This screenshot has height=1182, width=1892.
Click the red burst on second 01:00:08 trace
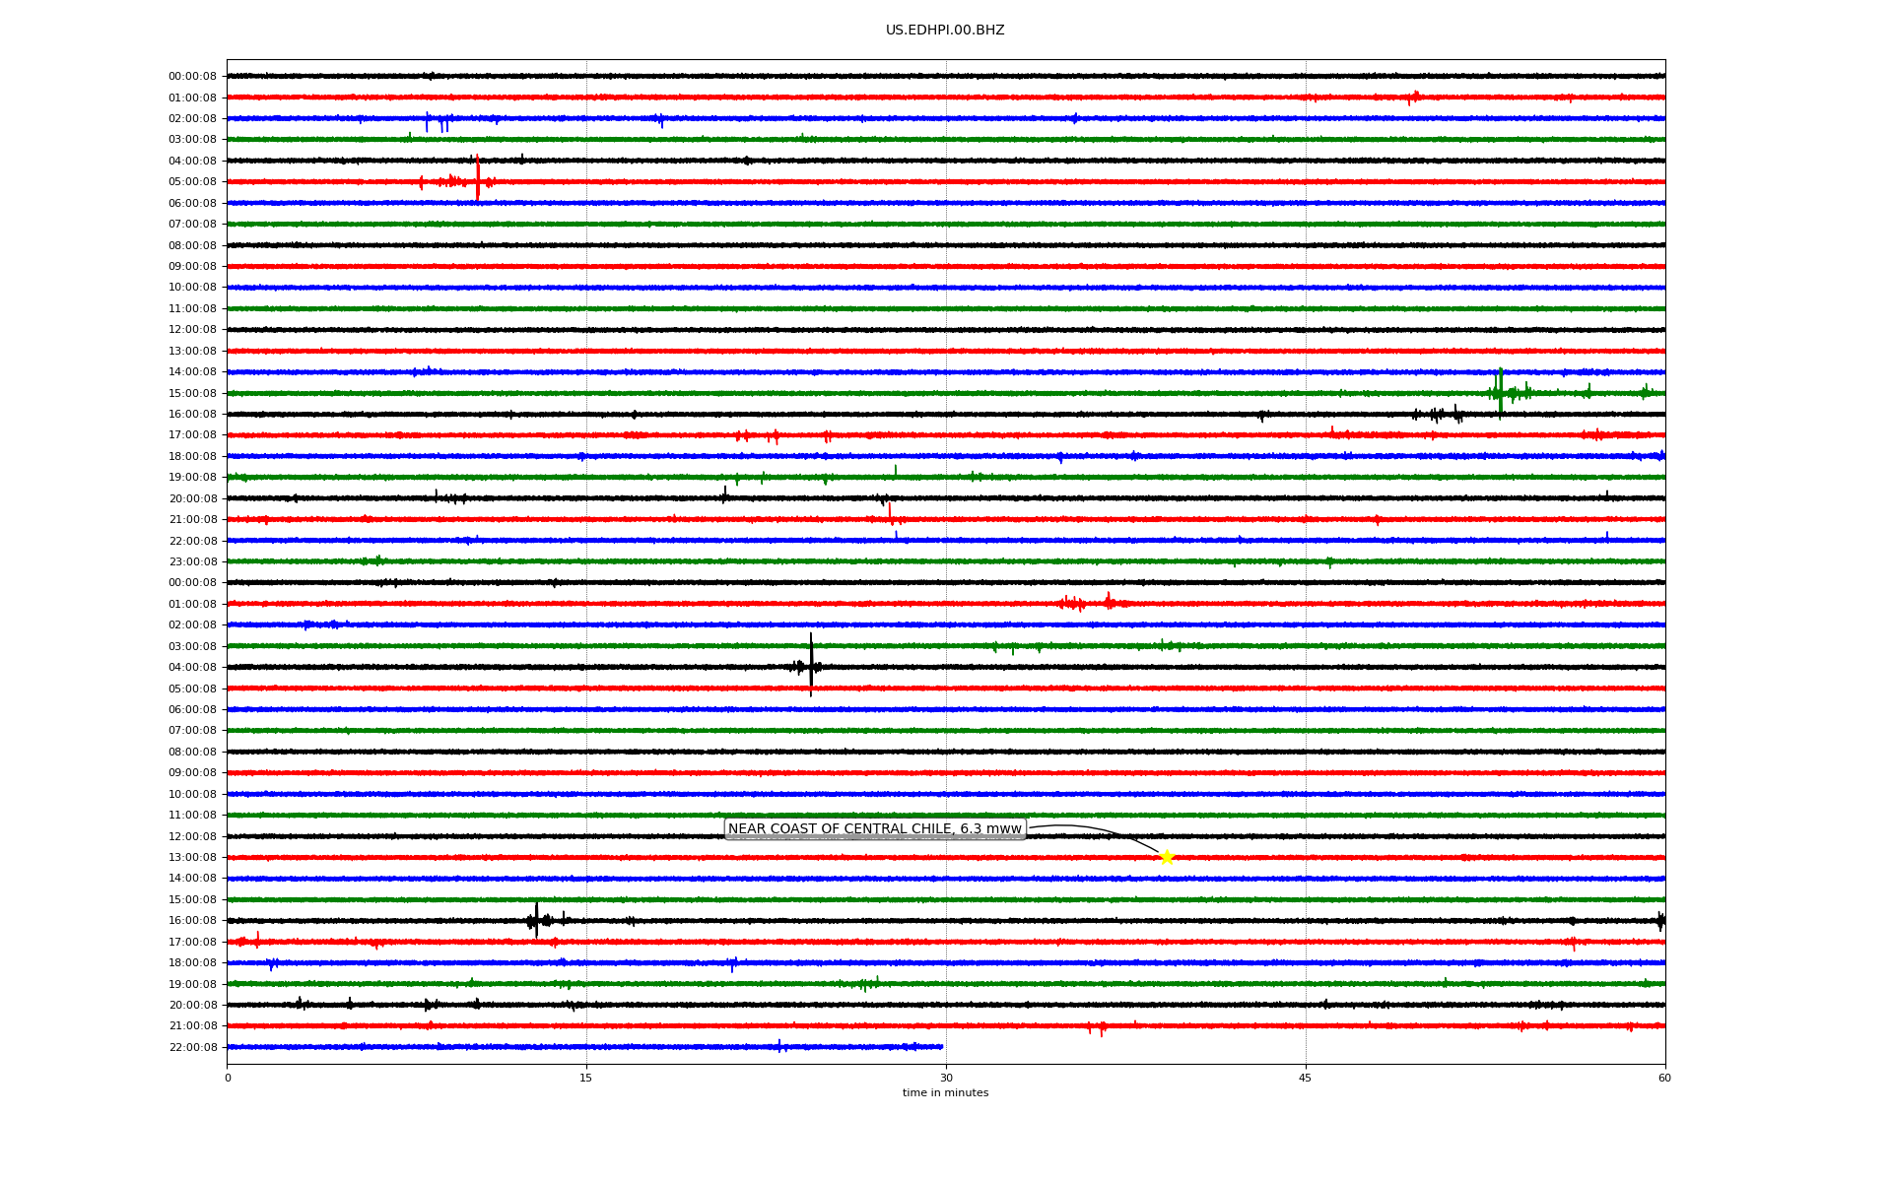(1082, 603)
